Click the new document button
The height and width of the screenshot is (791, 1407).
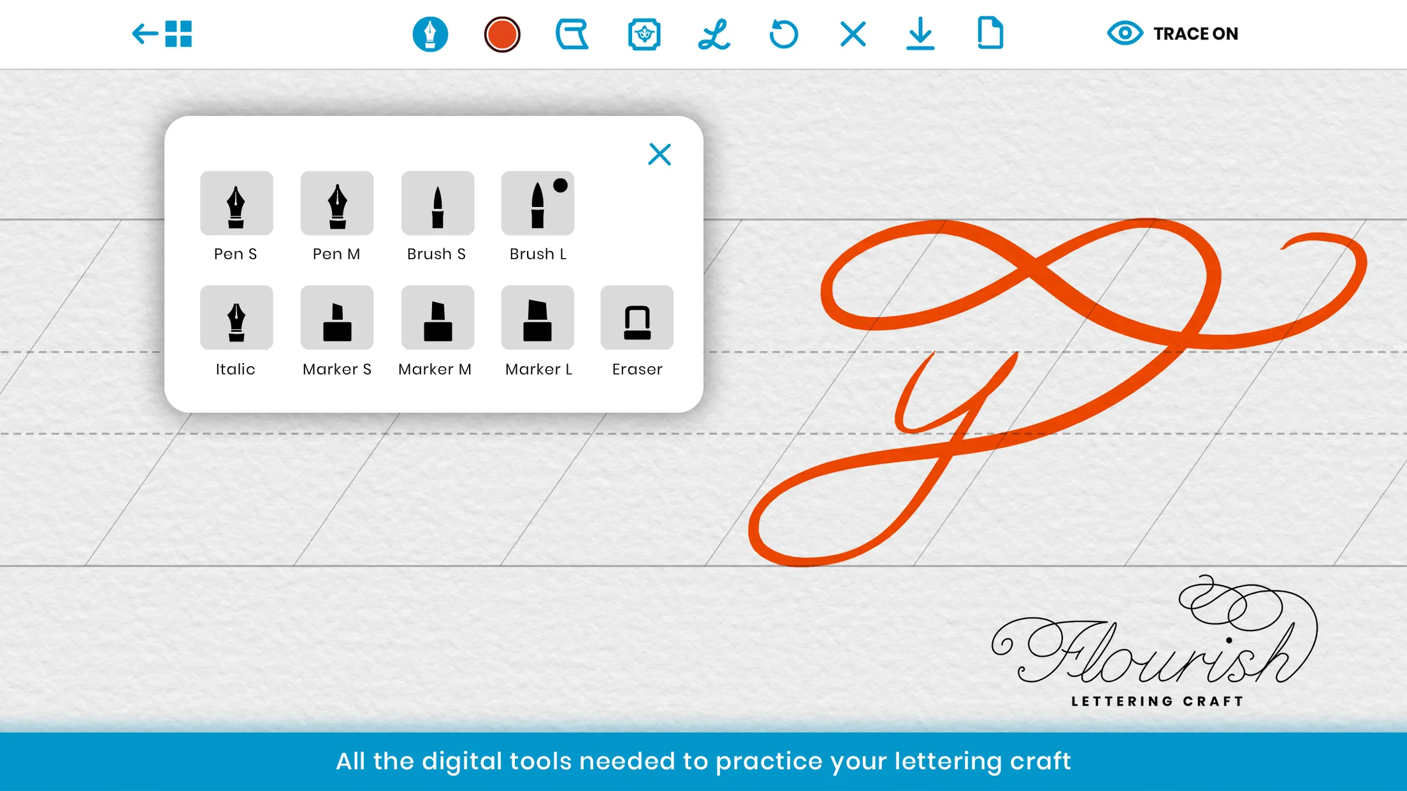pyautogui.click(x=992, y=34)
